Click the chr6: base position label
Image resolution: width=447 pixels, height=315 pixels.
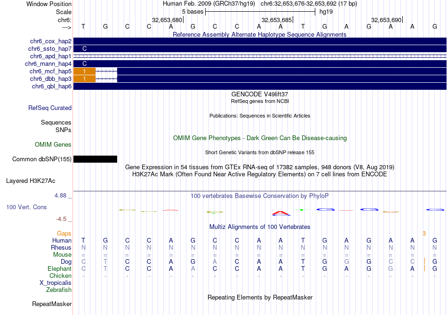pos(64,20)
